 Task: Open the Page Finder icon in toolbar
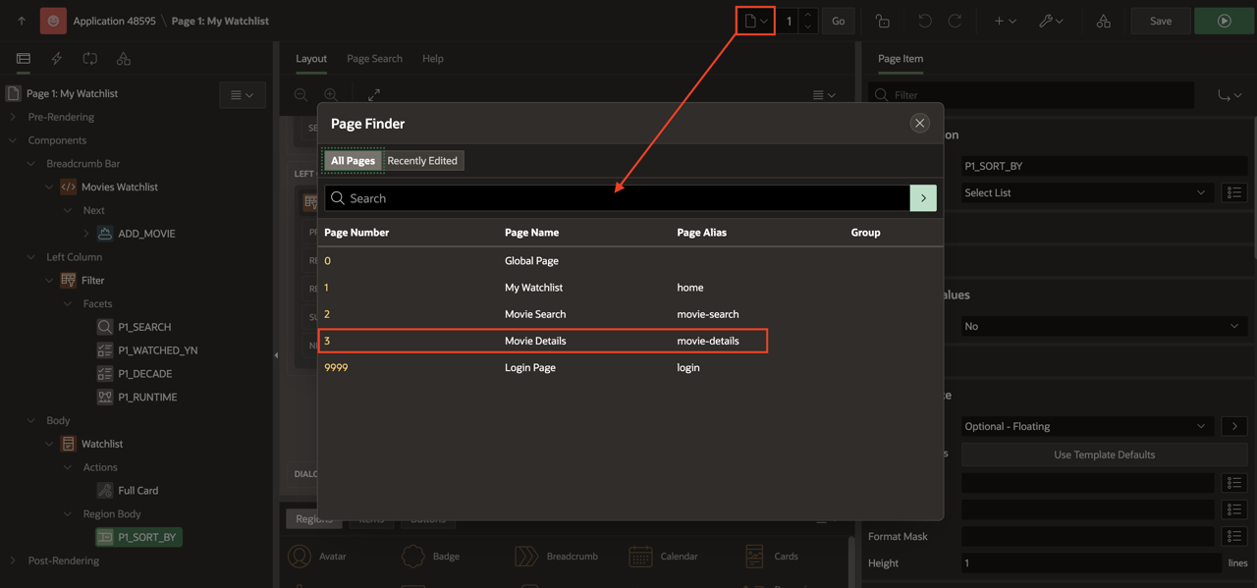755,21
